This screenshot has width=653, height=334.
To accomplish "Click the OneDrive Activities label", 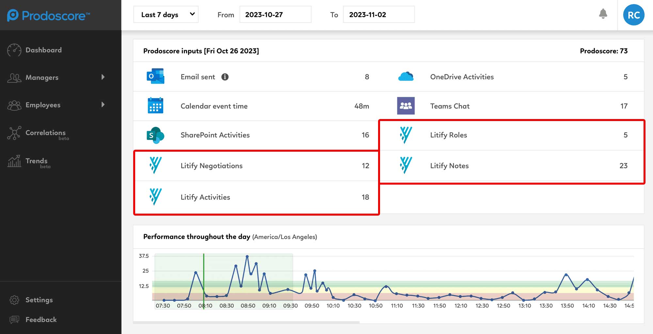I will [462, 77].
